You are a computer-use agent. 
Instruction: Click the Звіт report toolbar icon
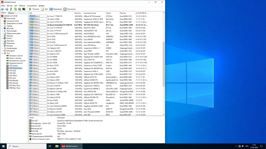coord(44,9)
